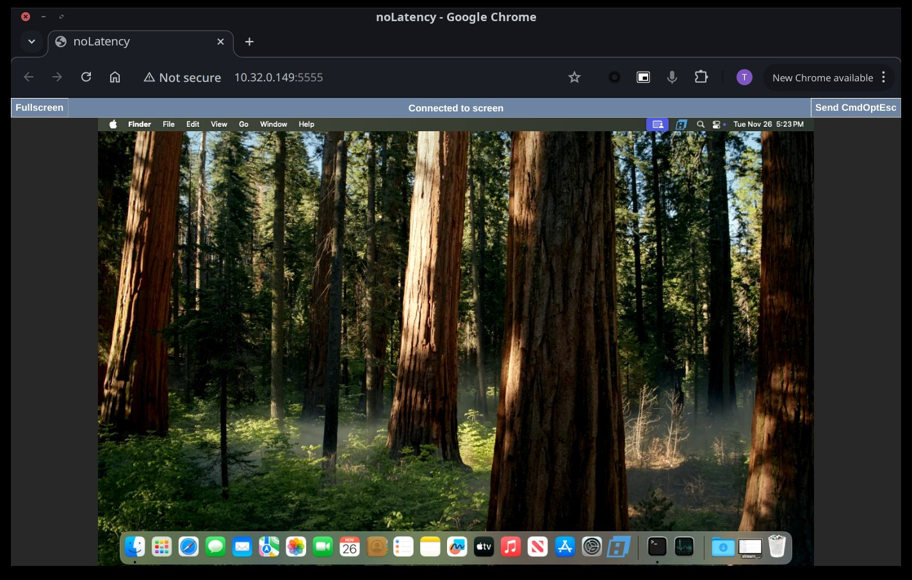Click New Chrome available update button
This screenshot has height=580, width=912.
(822, 77)
